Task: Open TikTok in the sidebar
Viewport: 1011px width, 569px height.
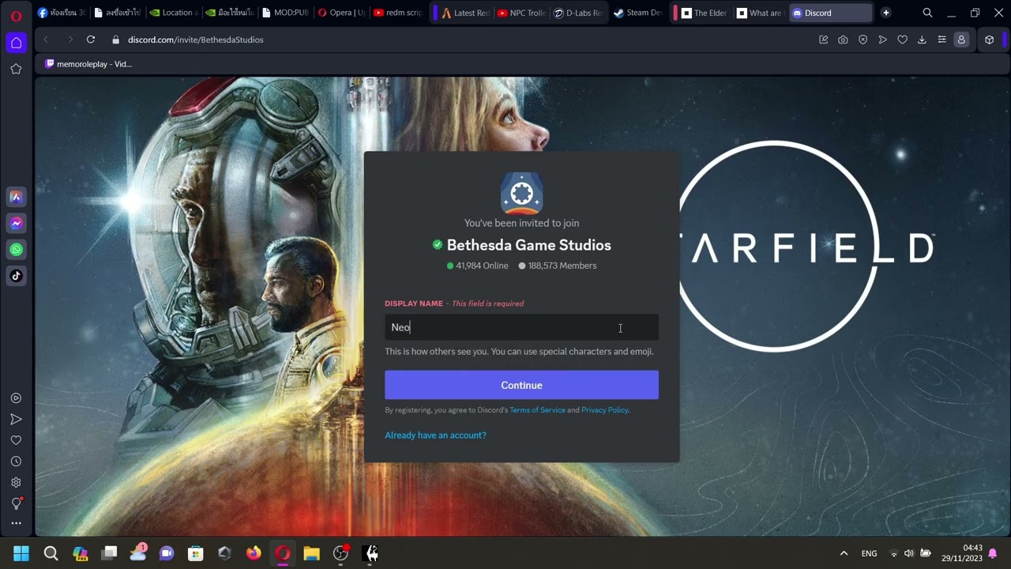Action: 16,276
